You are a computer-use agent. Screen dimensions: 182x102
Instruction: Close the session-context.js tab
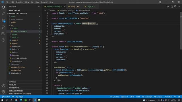tap(64, 7)
